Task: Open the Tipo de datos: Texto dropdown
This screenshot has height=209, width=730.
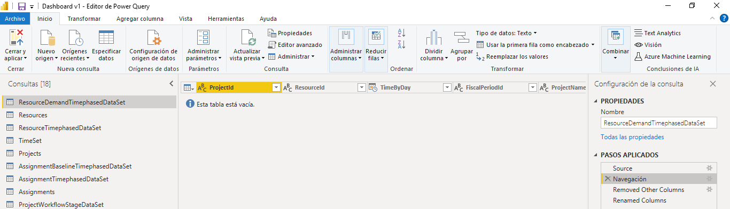Action: pos(506,33)
